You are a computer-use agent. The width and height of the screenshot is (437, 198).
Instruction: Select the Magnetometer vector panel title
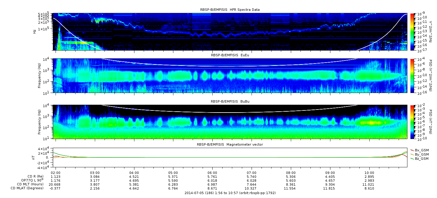(230, 144)
